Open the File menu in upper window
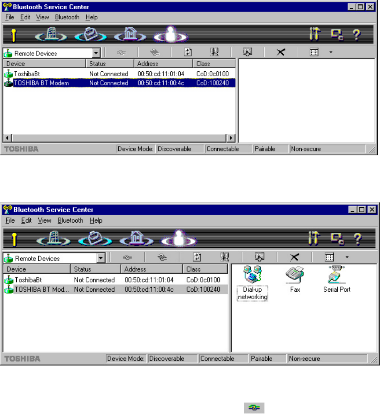The image size is (380, 414). coord(10,17)
